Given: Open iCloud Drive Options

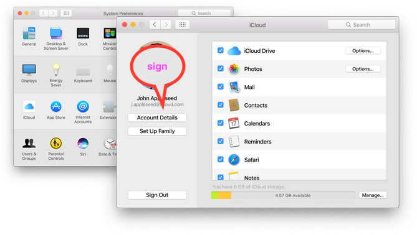Looking at the screenshot, I should (x=363, y=50).
